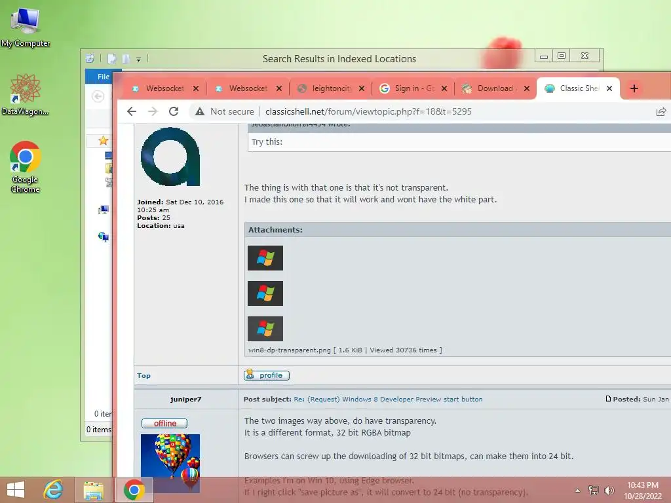The image size is (671, 503).
Task: Click juniper7 balloon avatar image
Action: (x=170, y=463)
